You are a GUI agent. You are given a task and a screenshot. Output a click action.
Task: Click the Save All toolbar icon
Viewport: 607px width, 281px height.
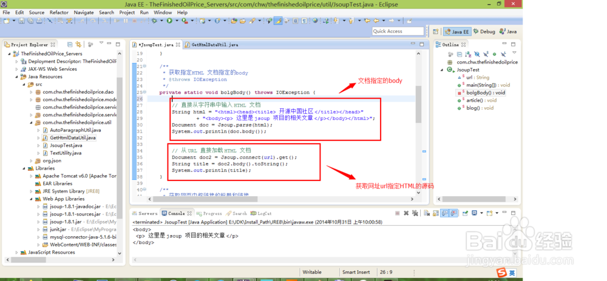point(30,21)
